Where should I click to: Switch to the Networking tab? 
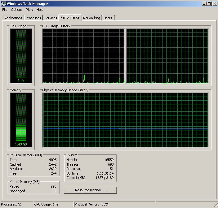(x=91, y=18)
